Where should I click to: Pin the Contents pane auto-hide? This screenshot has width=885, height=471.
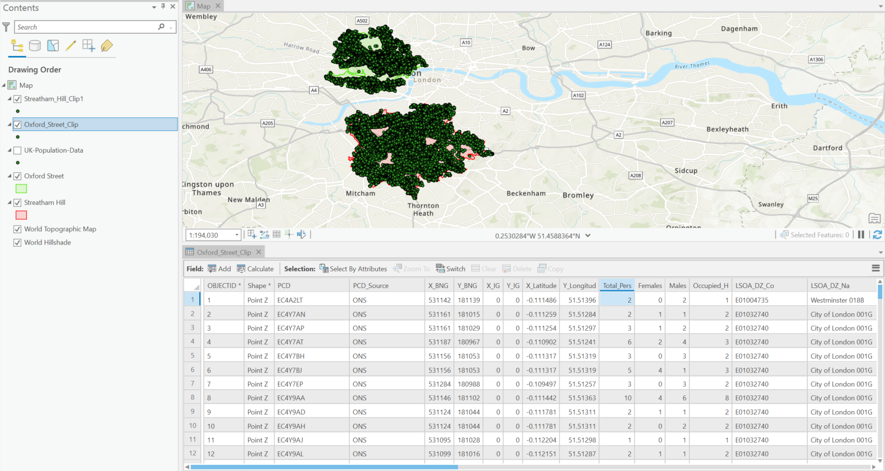(163, 7)
